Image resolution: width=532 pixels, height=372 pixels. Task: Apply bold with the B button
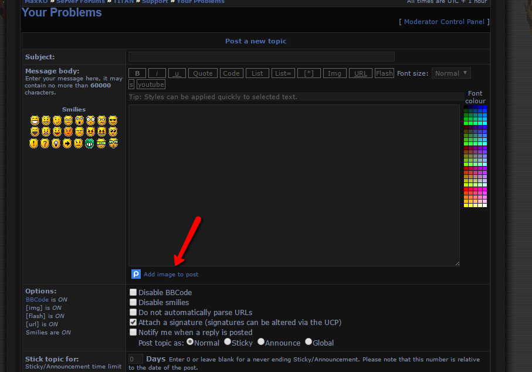point(137,73)
